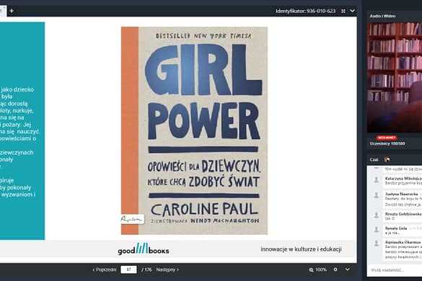Click the Audio i Video panel header
Viewport: 422px width, 281px height.
tap(382, 16)
